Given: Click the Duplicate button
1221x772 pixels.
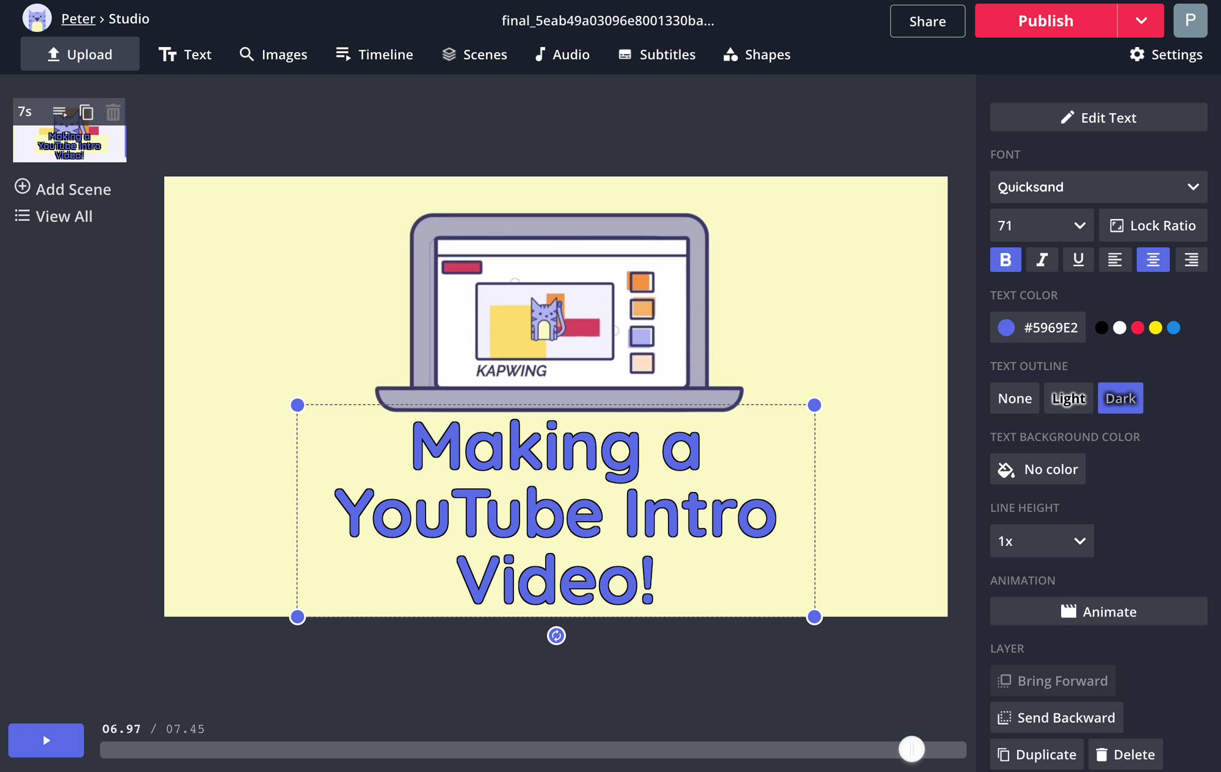Looking at the screenshot, I should click(x=1037, y=755).
